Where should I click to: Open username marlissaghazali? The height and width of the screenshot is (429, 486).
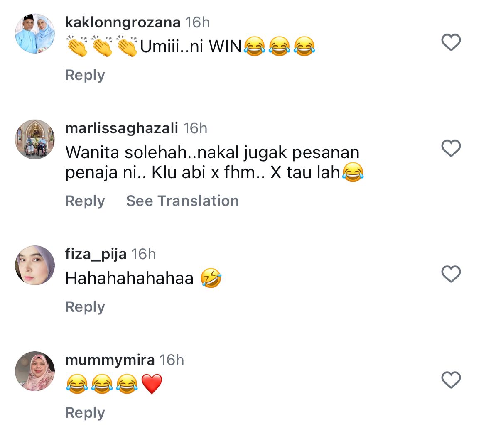tap(121, 128)
